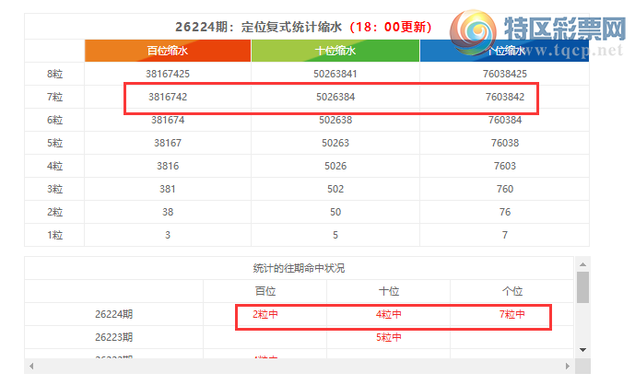Screen dimensions: 635x385
Task: Click the cell with value 76038
Action: 505,143
